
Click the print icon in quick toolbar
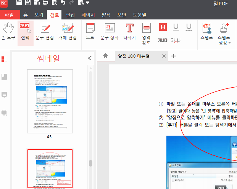click(45, 3)
